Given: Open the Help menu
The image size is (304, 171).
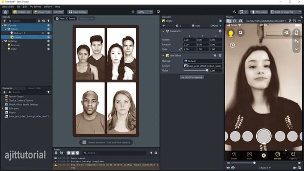Looking at the screenshot, I should (57, 7).
